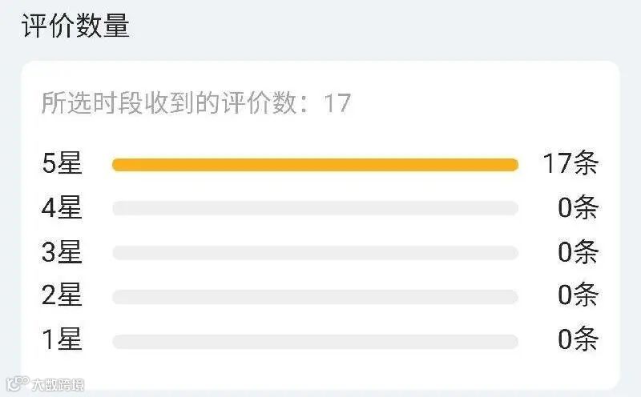641x397 pixels.
Task: Click the total count number 17
Action: point(337,103)
